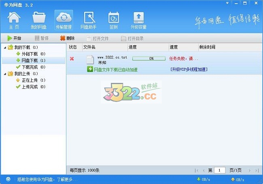Select 正在上传 (1) in the tree

(31, 80)
